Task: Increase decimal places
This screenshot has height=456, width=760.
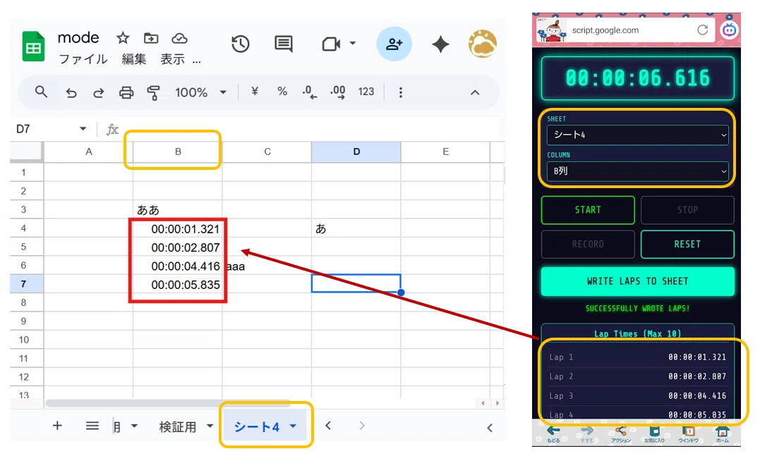Action: pos(338,92)
